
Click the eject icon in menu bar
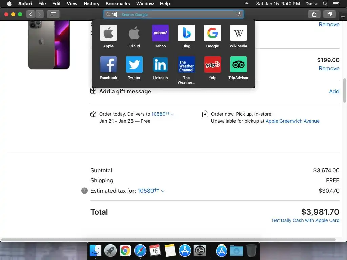coord(247,4)
